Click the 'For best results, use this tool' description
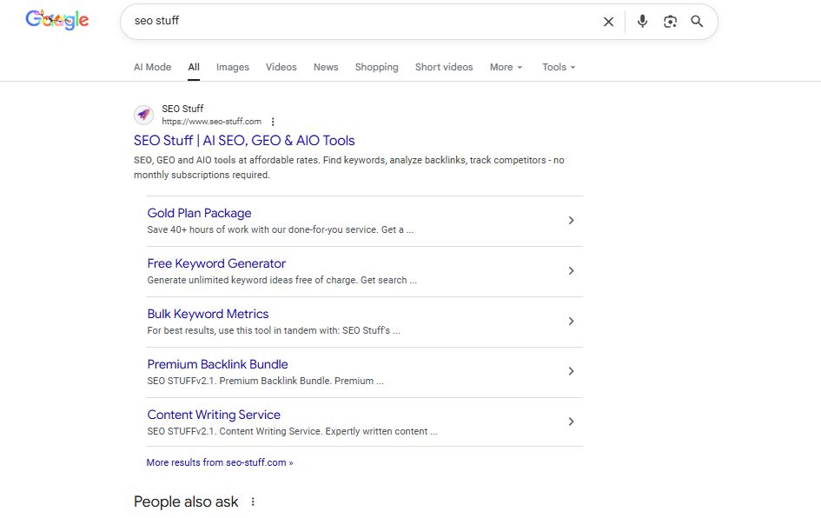This screenshot has height=518, width=821. (274, 330)
